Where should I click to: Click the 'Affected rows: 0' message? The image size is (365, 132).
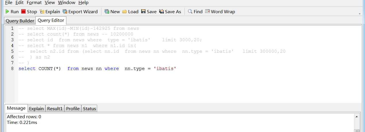[x=24, y=117]
